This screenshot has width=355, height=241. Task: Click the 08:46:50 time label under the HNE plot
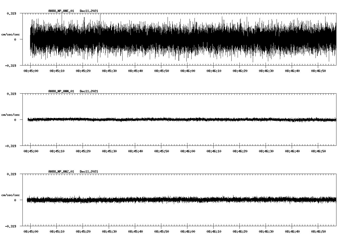click(318, 71)
